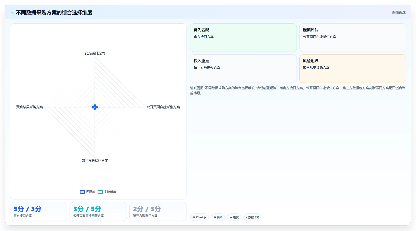Viewport: 416px width, 231px height.
Task: Click the 第三方数据包方案 caption under 2分 / 3分
Action: (145, 216)
